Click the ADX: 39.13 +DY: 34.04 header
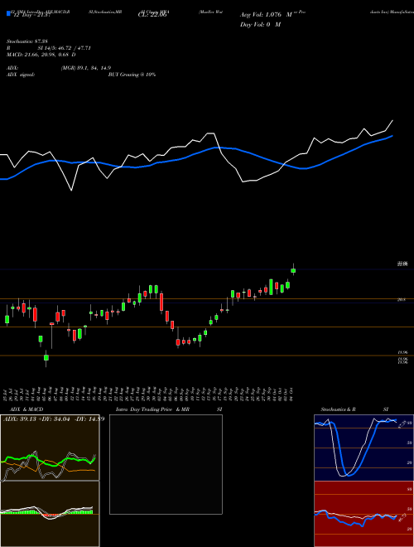 pos(54,419)
